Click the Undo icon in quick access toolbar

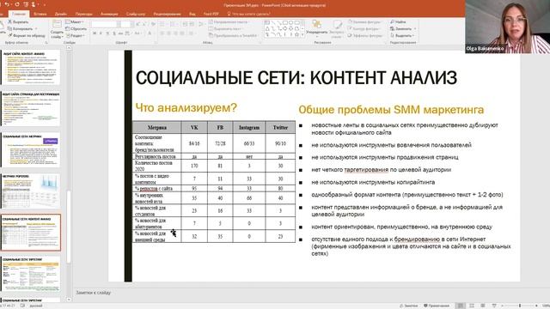tap(8, 4)
